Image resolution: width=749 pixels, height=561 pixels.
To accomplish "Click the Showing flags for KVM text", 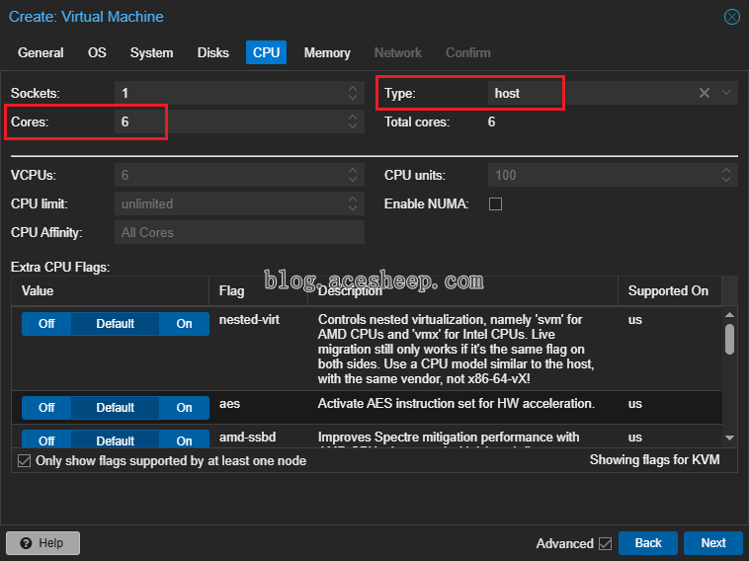I will 654,460.
